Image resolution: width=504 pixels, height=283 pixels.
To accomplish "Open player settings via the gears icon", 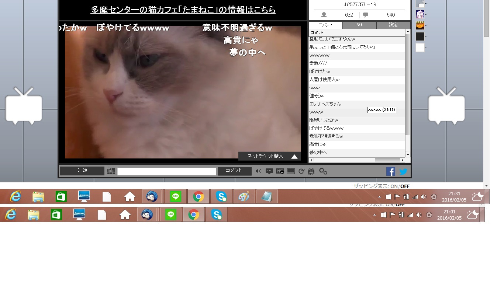I will click(323, 171).
